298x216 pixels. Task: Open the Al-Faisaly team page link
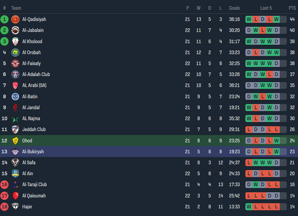(x=31, y=63)
